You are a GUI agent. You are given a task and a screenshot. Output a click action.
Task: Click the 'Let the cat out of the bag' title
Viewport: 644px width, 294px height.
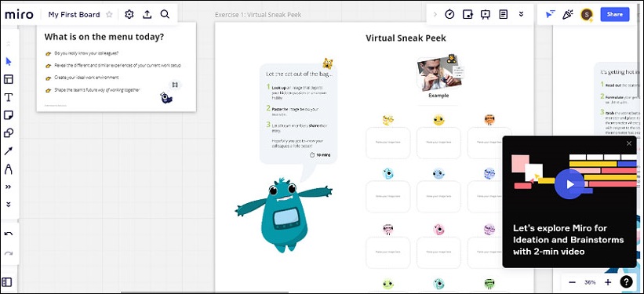click(300, 74)
